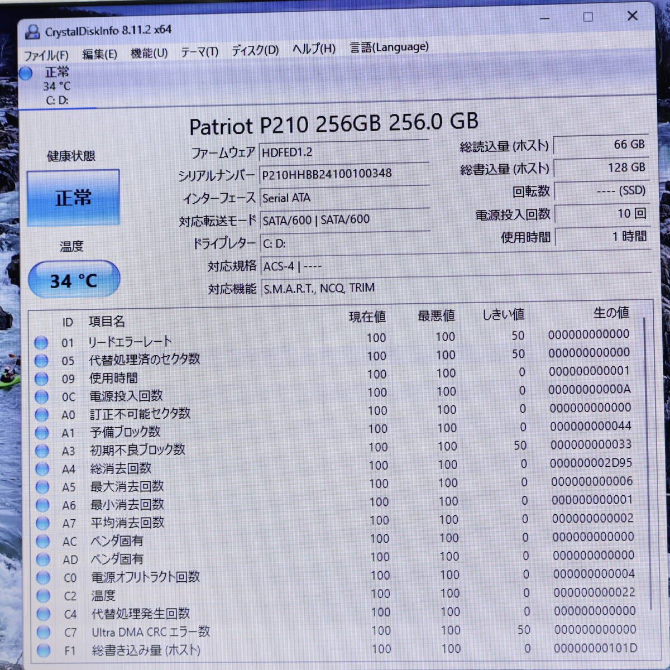Click status circle for A1 予備ブロック数 row

pos(42,432)
